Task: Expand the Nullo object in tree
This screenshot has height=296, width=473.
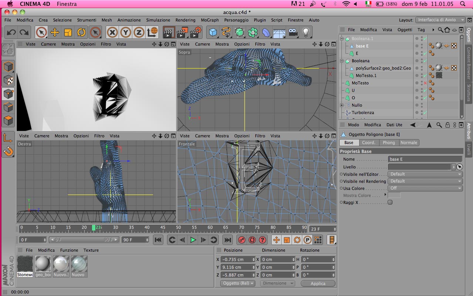Action: pyautogui.click(x=342, y=105)
